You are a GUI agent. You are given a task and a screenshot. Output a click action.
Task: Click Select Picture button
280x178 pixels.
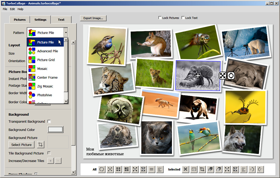[x=22, y=145]
